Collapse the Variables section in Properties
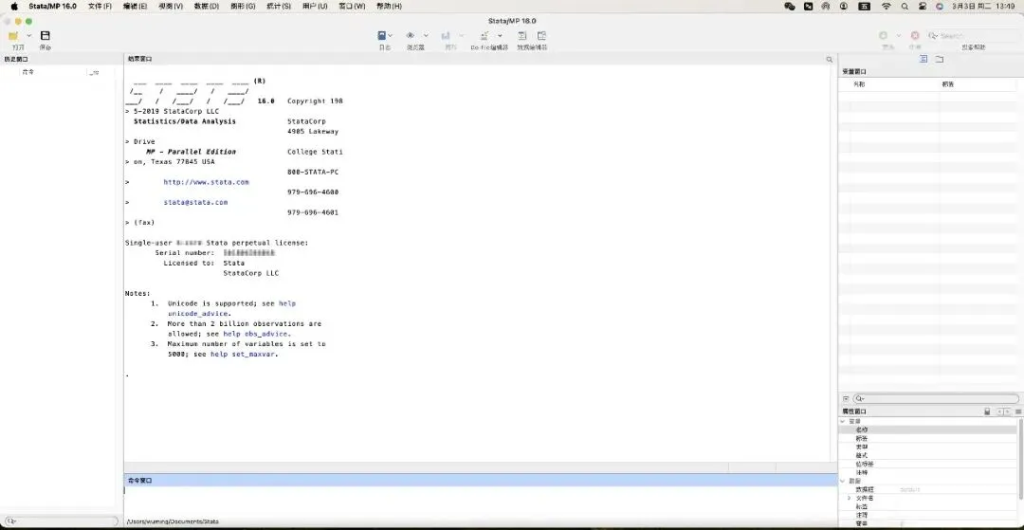The image size is (1024, 530). point(843,422)
